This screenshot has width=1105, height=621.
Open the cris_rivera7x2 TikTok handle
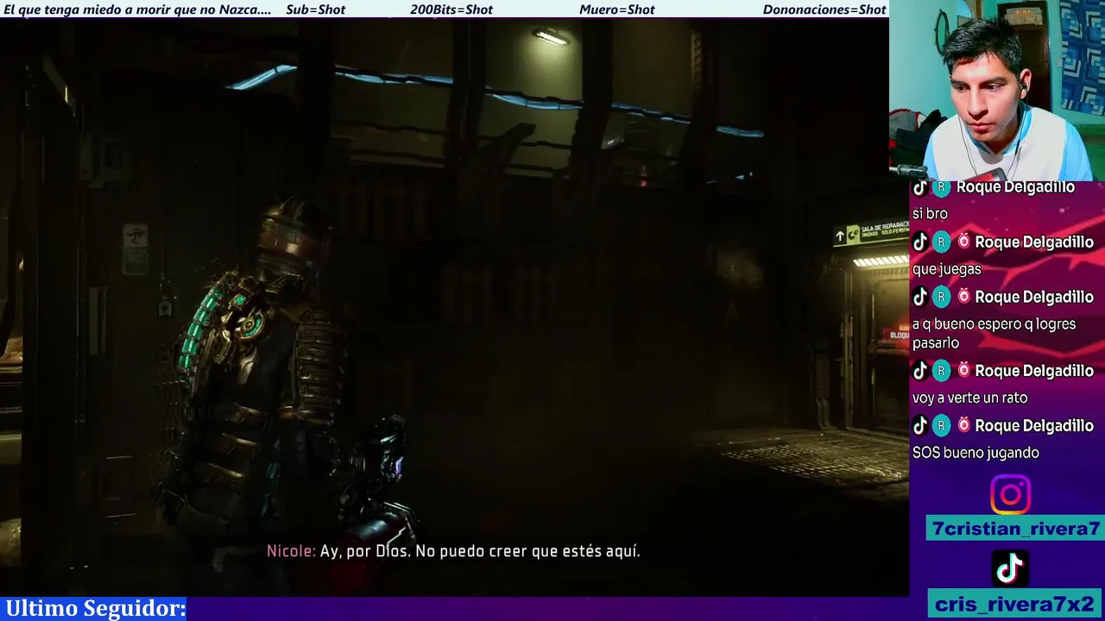(1015, 604)
